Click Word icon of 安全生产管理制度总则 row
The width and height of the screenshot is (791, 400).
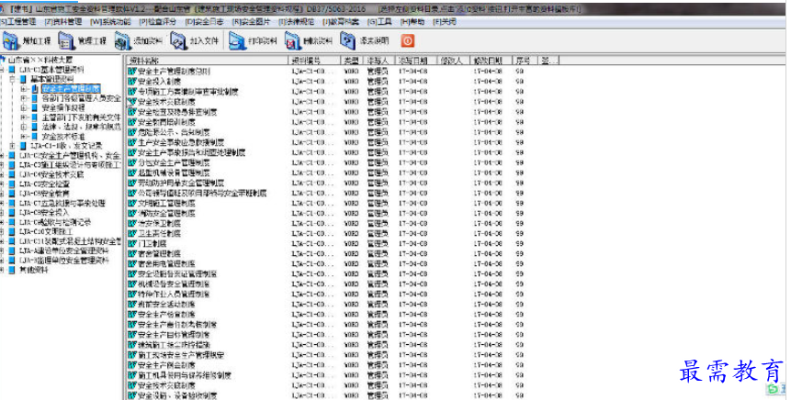(x=132, y=72)
